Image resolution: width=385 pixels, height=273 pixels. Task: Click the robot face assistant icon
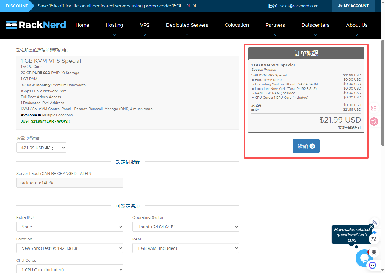tap(373, 265)
